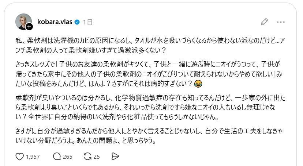Image resolution: width=303 pixels, height=166 pixels.
Task: Open the three-dot more options menu
Action: click(x=281, y=22)
